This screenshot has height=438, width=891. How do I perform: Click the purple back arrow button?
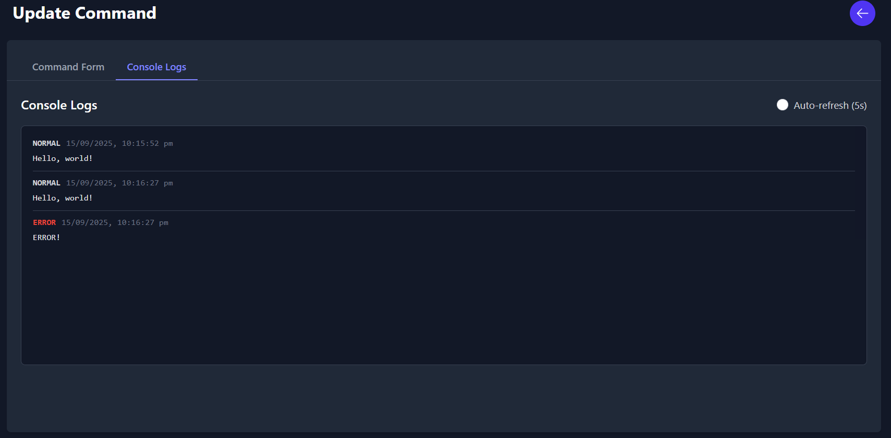862,13
